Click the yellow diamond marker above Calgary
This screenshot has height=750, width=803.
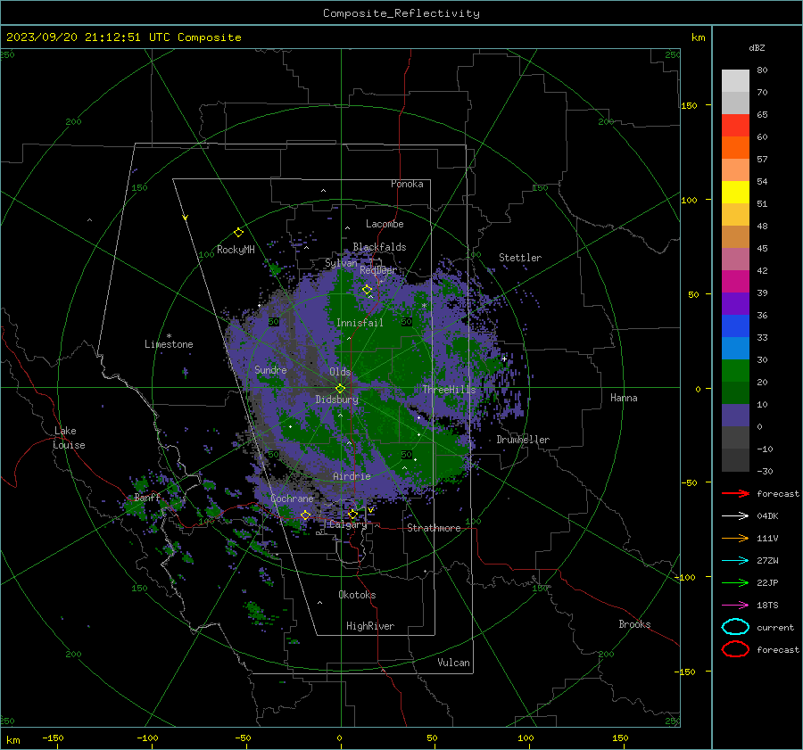click(352, 514)
